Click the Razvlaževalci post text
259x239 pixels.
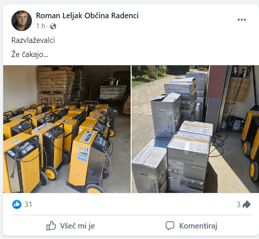coord(33,40)
